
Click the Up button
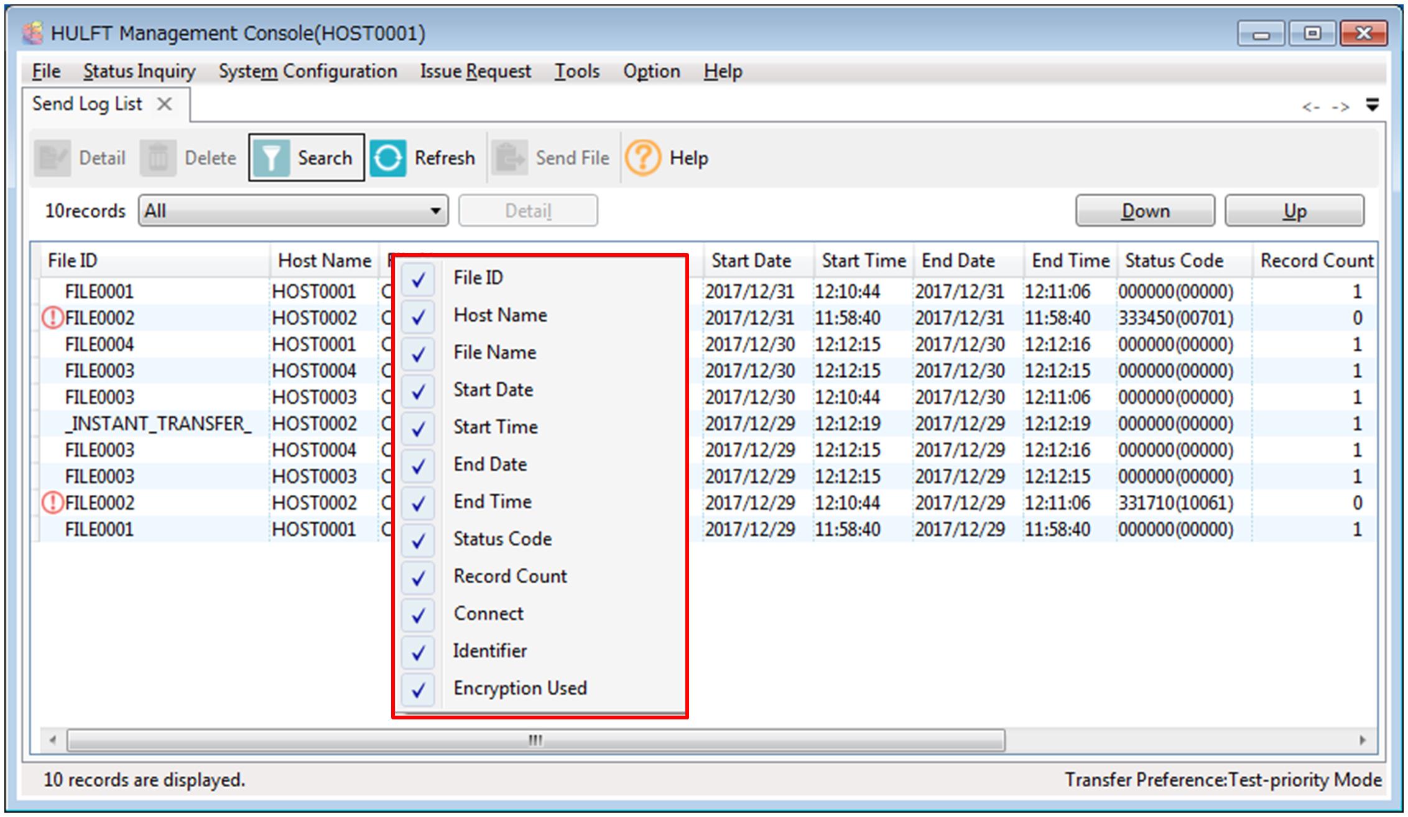coord(1295,211)
